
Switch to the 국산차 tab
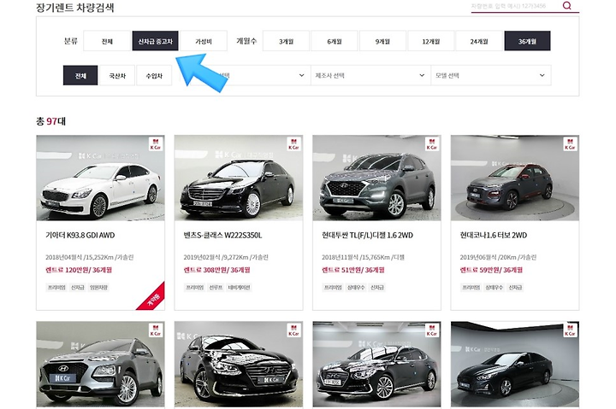tap(117, 75)
